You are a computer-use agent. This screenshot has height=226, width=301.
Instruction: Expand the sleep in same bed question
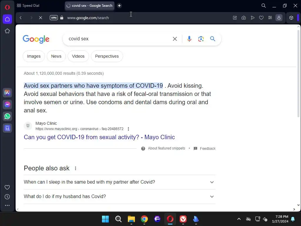click(x=119, y=182)
